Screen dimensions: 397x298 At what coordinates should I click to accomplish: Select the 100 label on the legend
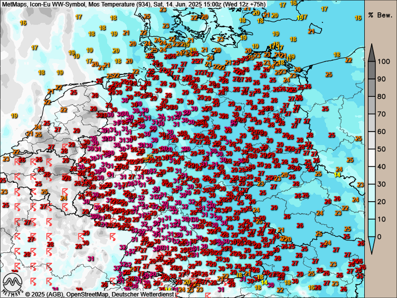point(384,62)
